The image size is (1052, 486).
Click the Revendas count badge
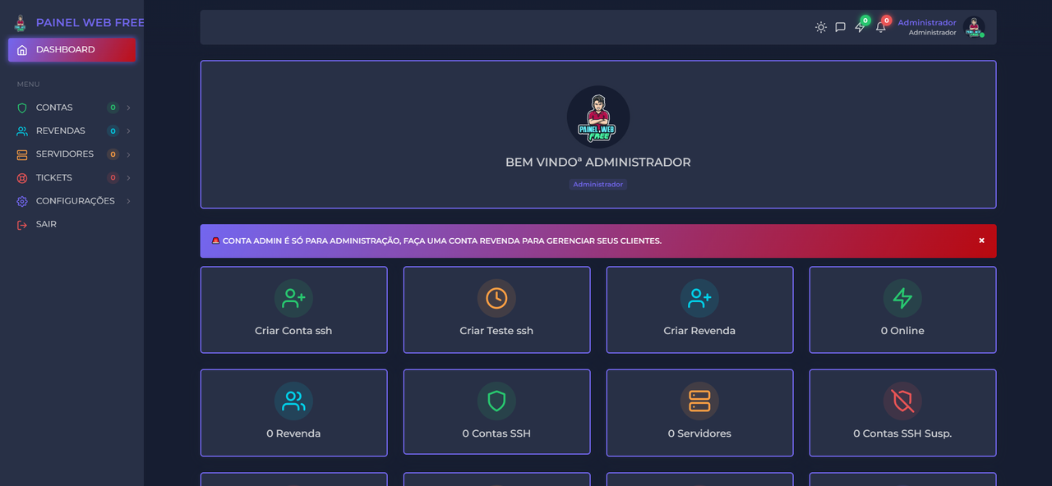coord(113,131)
